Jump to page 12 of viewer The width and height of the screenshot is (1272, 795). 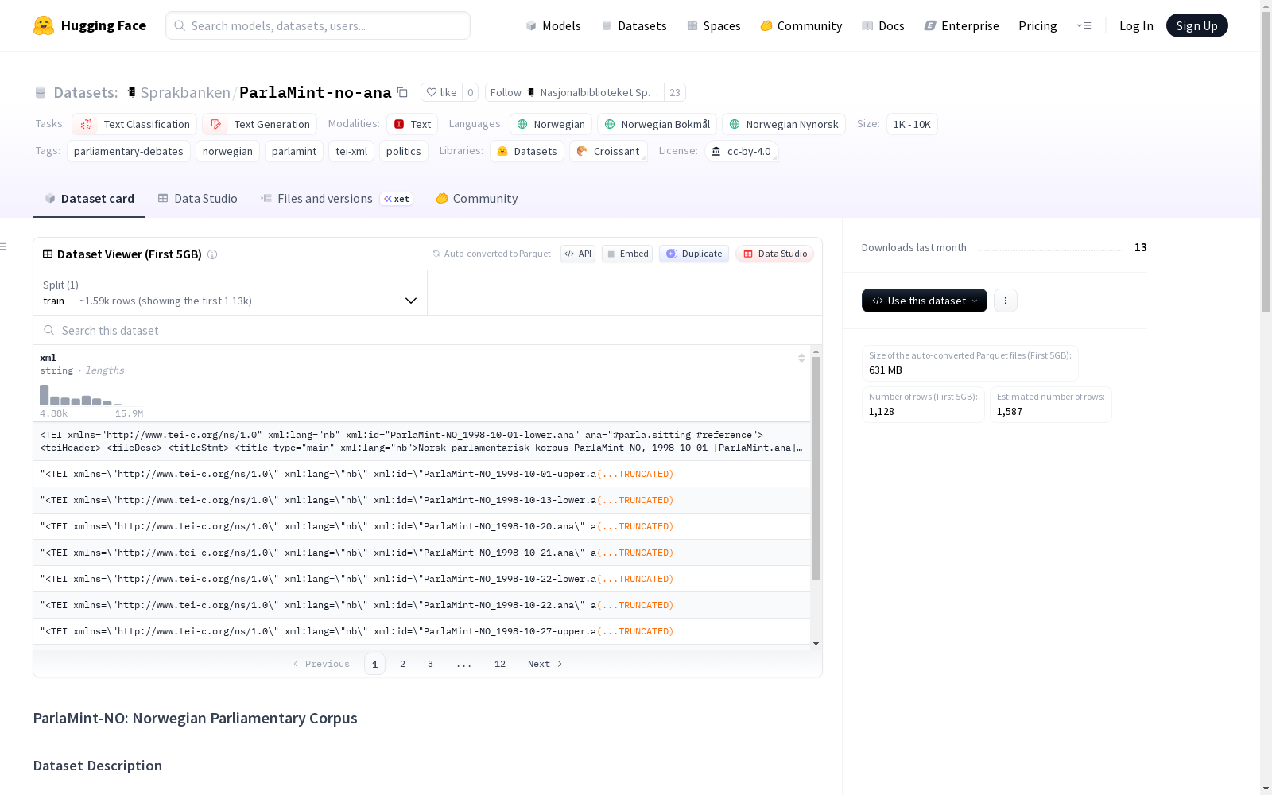[499, 664]
